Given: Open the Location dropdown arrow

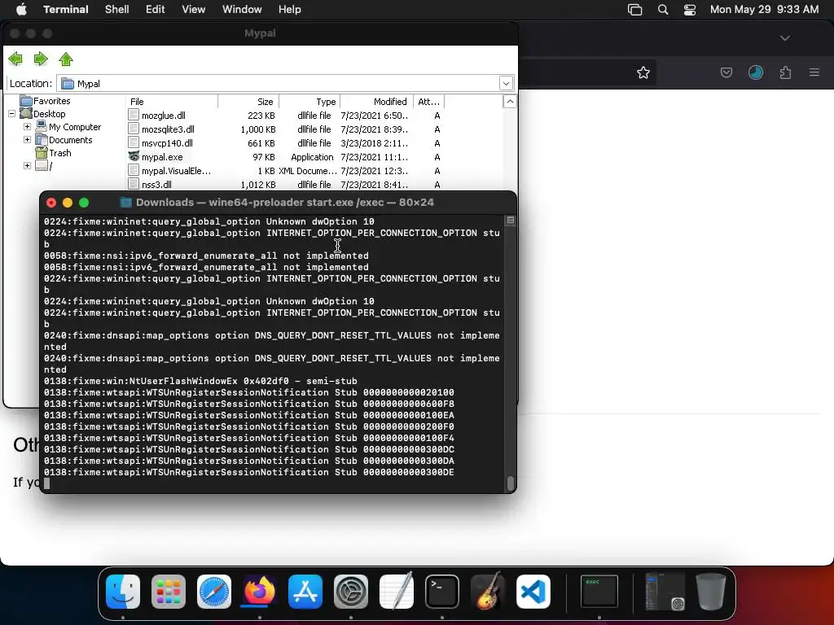Looking at the screenshot, I should click(x=506, y=84).
